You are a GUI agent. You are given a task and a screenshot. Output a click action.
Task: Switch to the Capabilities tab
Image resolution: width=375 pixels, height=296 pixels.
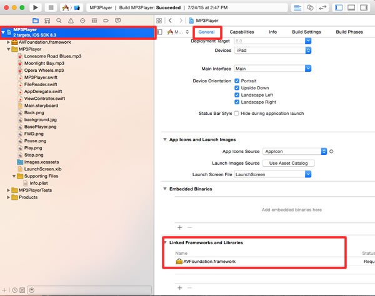click(242, 32)
